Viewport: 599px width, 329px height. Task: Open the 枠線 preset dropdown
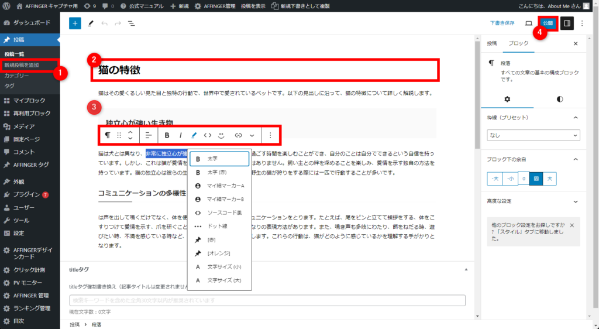point(532,135)
